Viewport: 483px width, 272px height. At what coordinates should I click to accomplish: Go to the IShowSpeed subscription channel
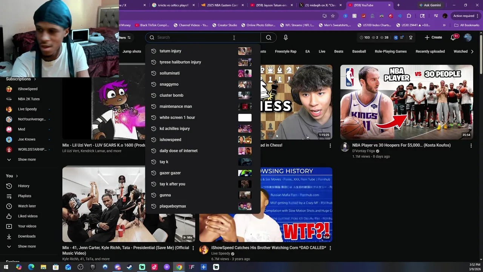tap(28, 89)
